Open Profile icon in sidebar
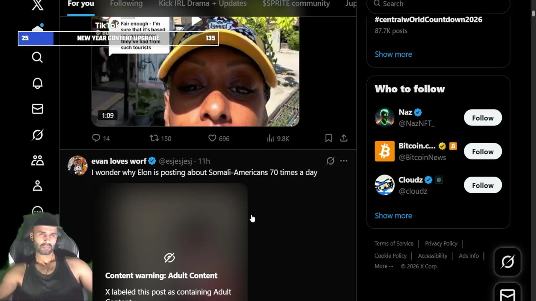The width and height of the screenshot is (536, 301). point(37,186)
